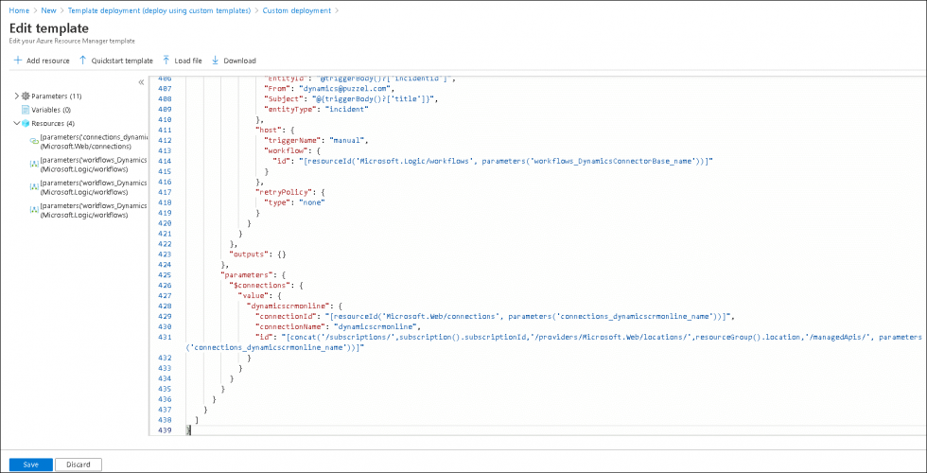Screen dimensions: 927x473
Task: Click the Microsoft.Web/connections link icon
Action: click(34, 141)
